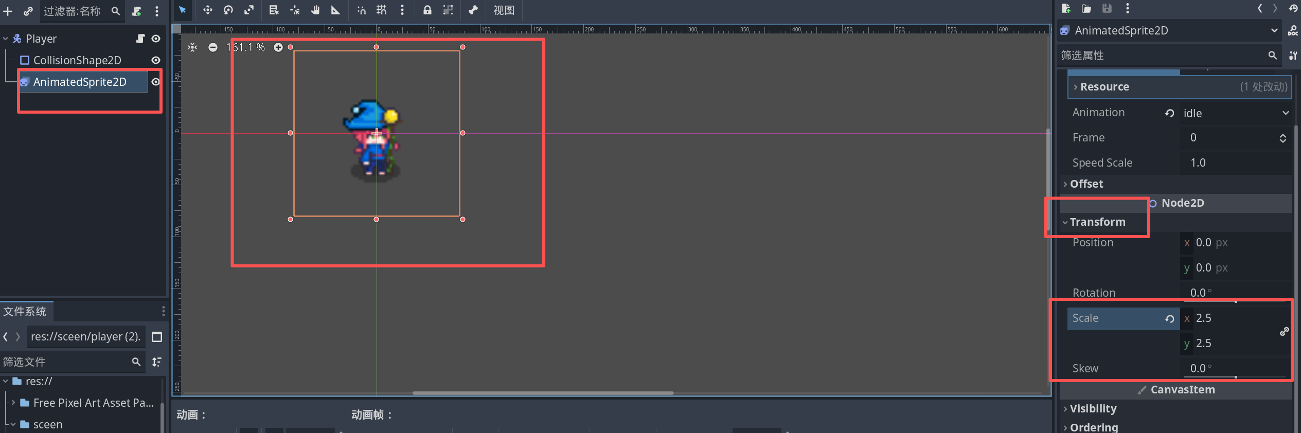Viewport: 1301px width, 433px height.
Task: Save the currently edited resource
Action: tap(1107, 8)
